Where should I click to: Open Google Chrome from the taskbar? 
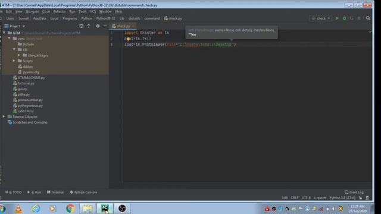(70, 209)
